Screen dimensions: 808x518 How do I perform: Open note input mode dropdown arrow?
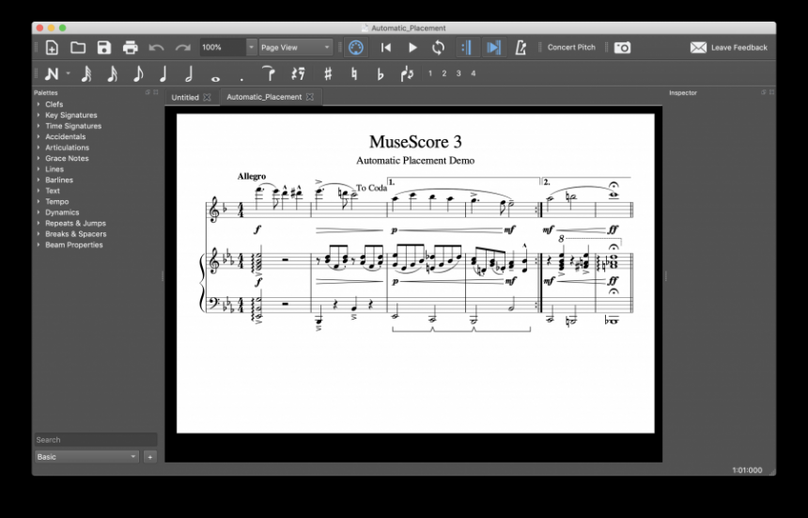coord(68,73)
